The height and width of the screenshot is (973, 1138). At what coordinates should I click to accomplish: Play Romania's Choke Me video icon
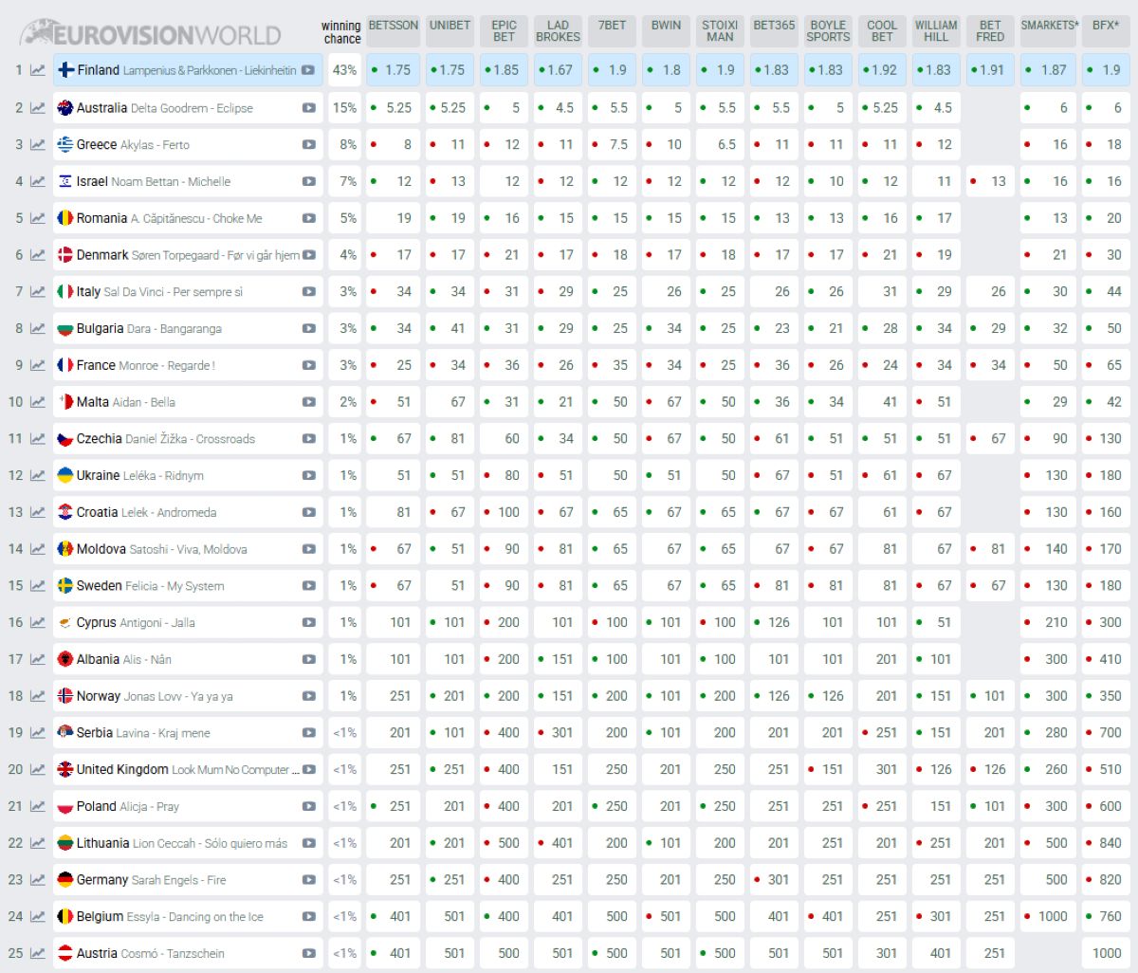coord(308,218)
